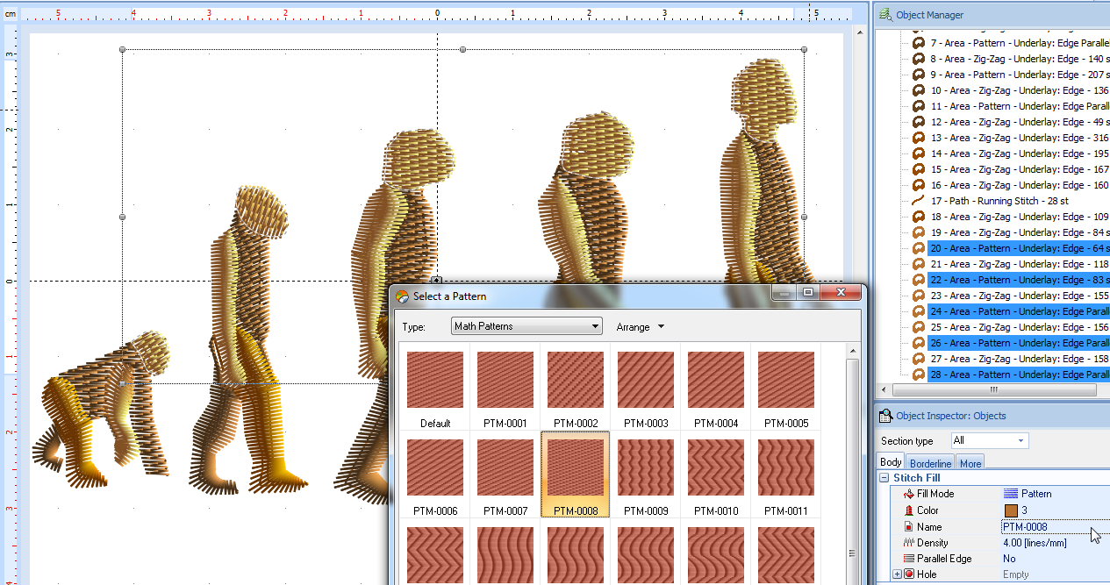The width and height of the screenshot is (1110, 585).
Task: Collapse the Stitch Fill section
Action: click(x=884, y=478)
